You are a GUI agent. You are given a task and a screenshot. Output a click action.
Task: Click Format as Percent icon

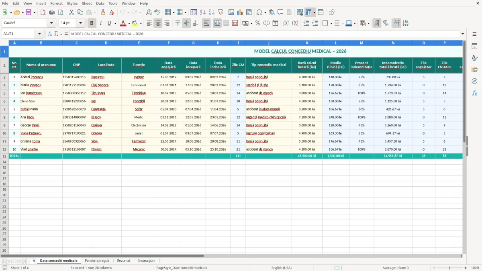pyautogui.click(x=257, y=23)
